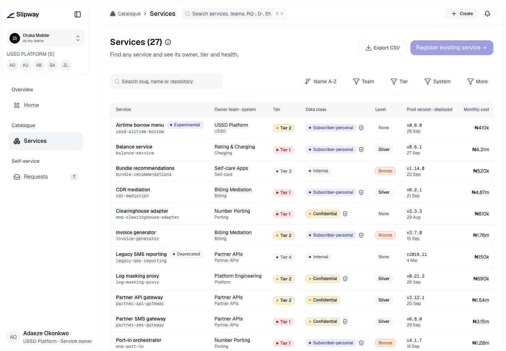Click the shield icon in Clearinghouse adapter row

point(345,214)
